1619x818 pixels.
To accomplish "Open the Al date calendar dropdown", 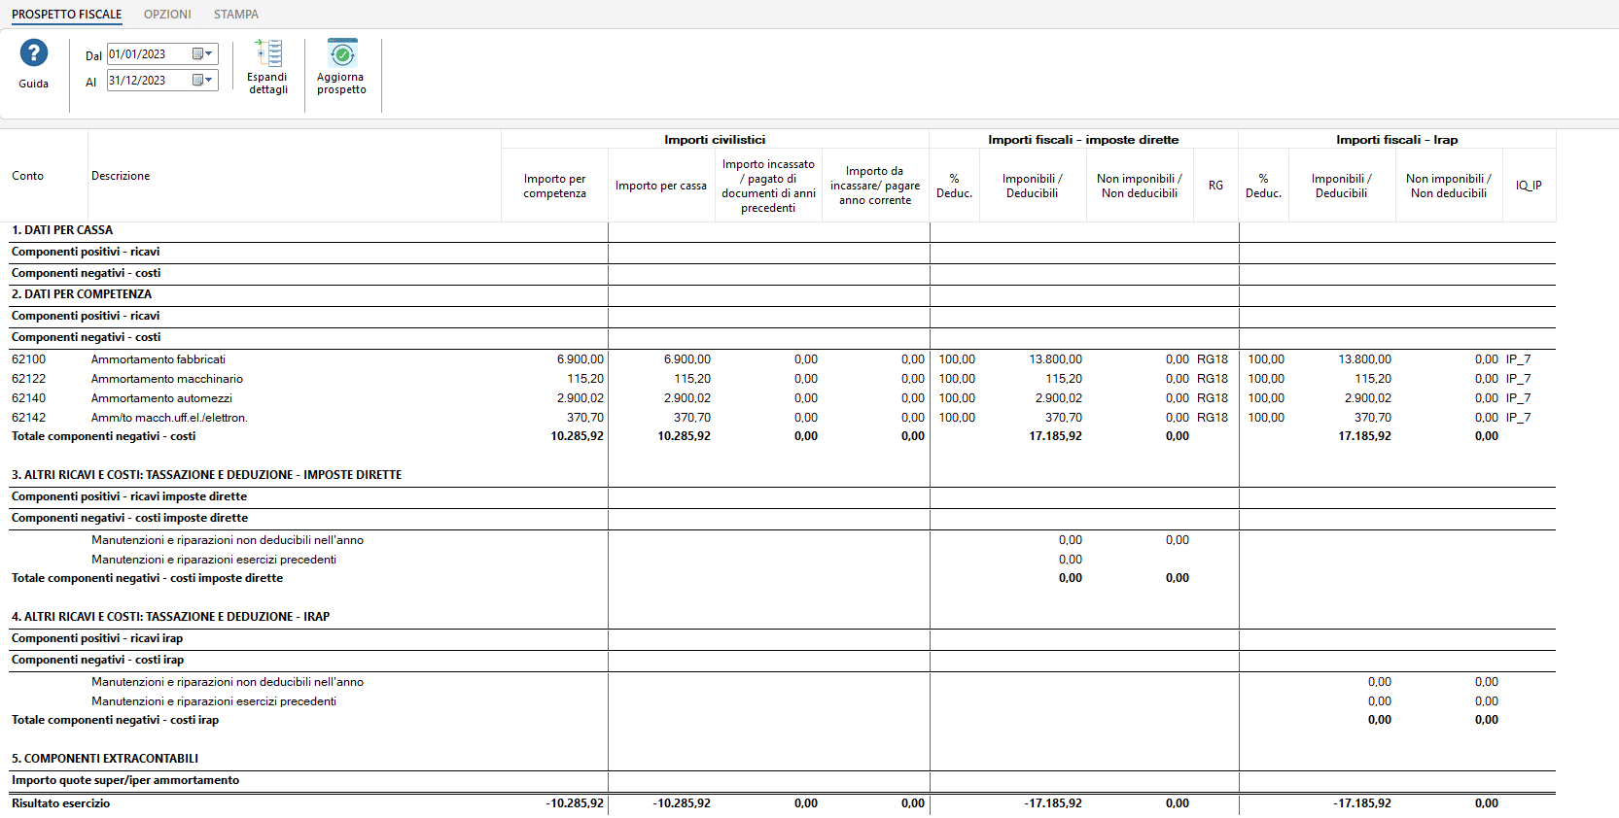I will [202, 81].
